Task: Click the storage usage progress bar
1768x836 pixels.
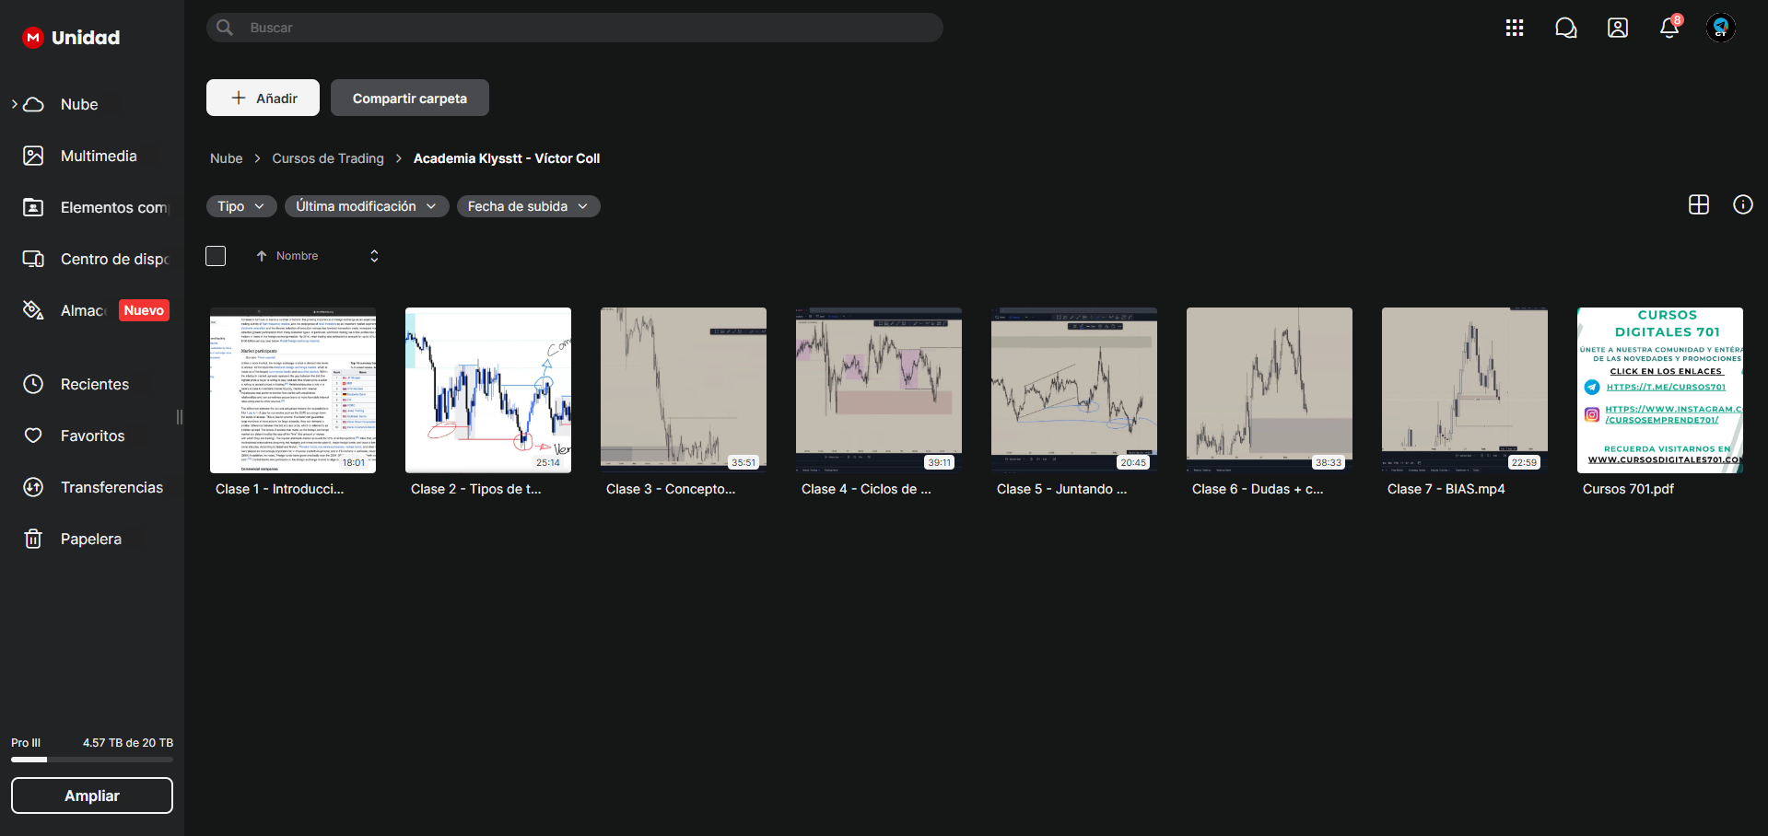Action: click(x=92, y=760)
